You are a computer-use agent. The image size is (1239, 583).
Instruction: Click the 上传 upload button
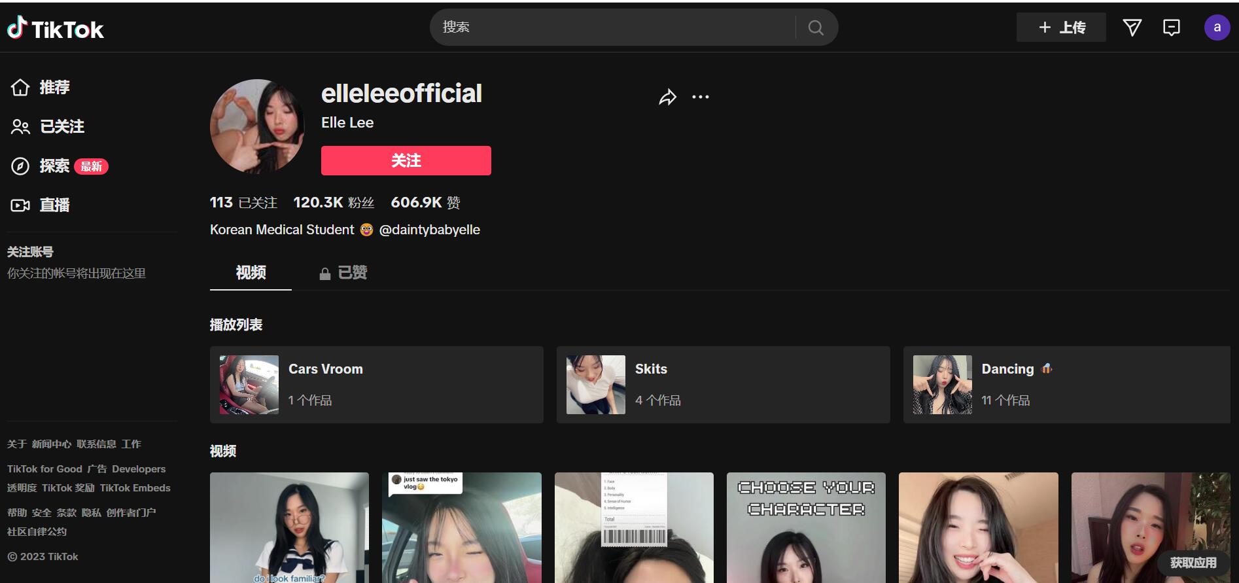click(x=1061, y=27)
